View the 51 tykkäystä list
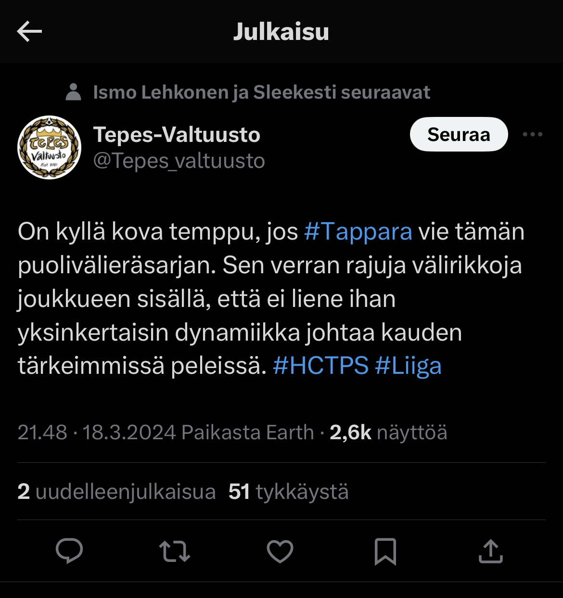This screenshot has height=598, width=563. coord(288,492)
